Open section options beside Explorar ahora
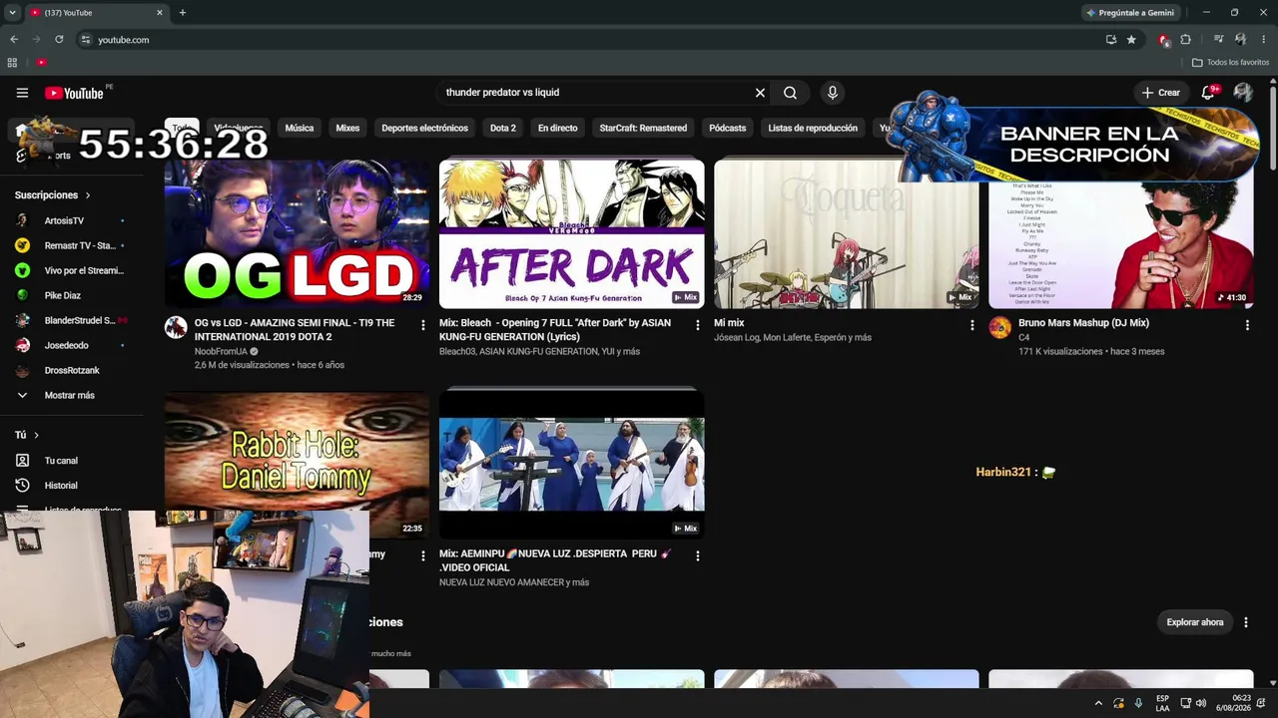Image resolution: width=1278 pixels, height=718 pixels. [x=1246, y=622]
